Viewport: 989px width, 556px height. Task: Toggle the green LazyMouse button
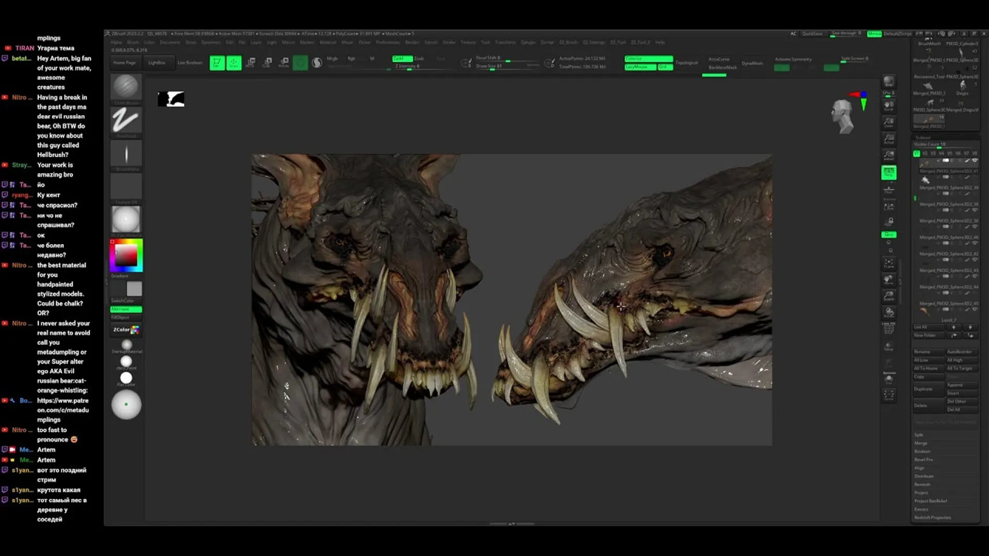tap(640, 67)
